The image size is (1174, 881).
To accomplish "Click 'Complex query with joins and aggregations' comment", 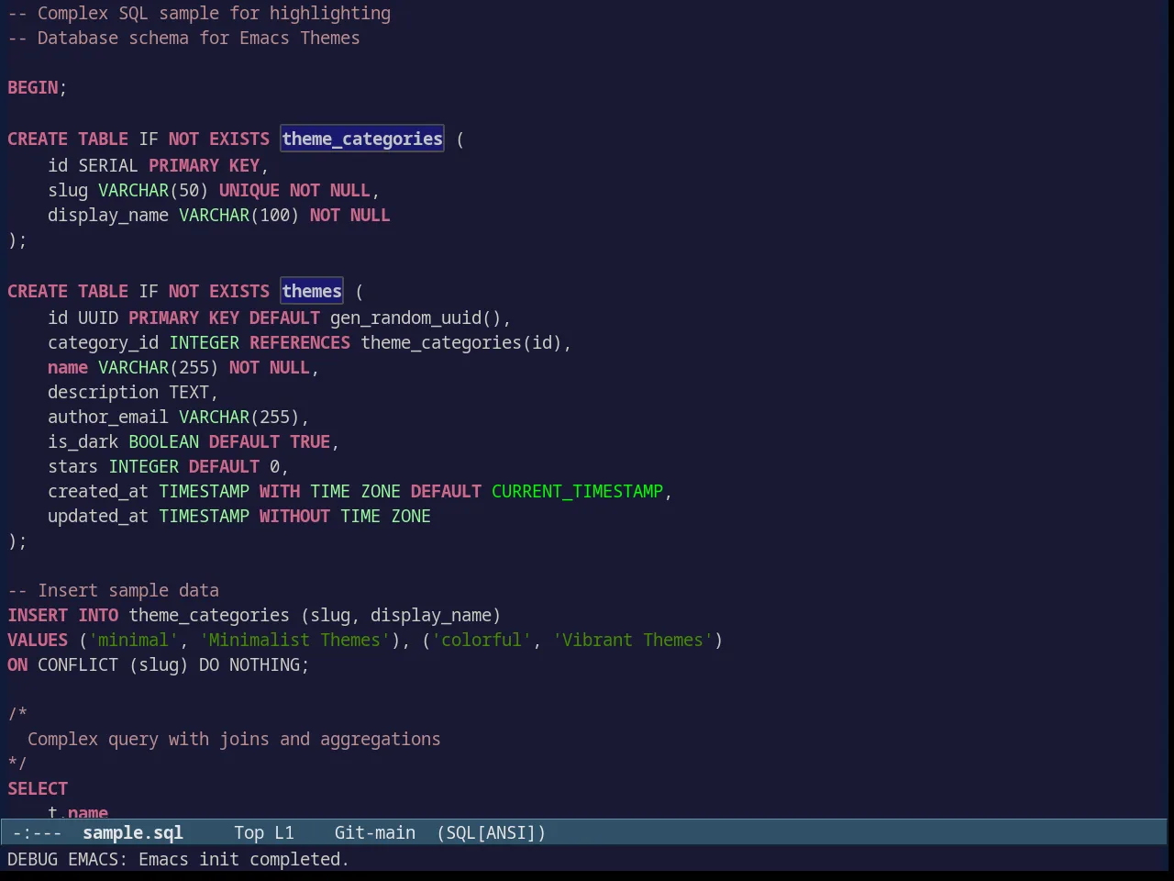I will click(x=234, y=739).
